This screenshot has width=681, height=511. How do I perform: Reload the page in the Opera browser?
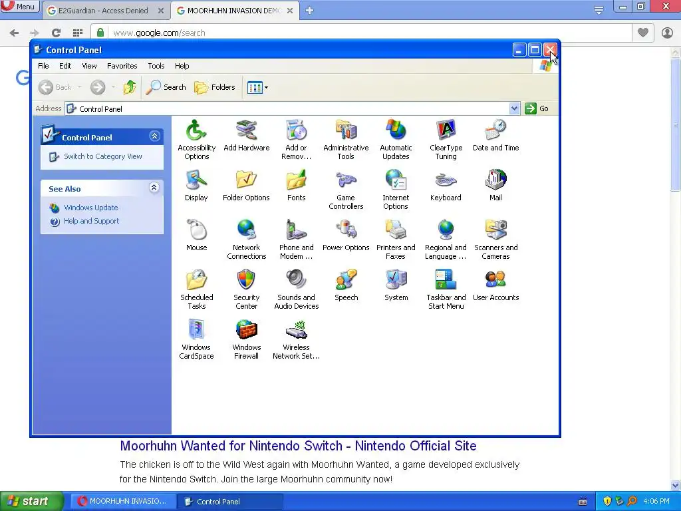tap(56, 33)
